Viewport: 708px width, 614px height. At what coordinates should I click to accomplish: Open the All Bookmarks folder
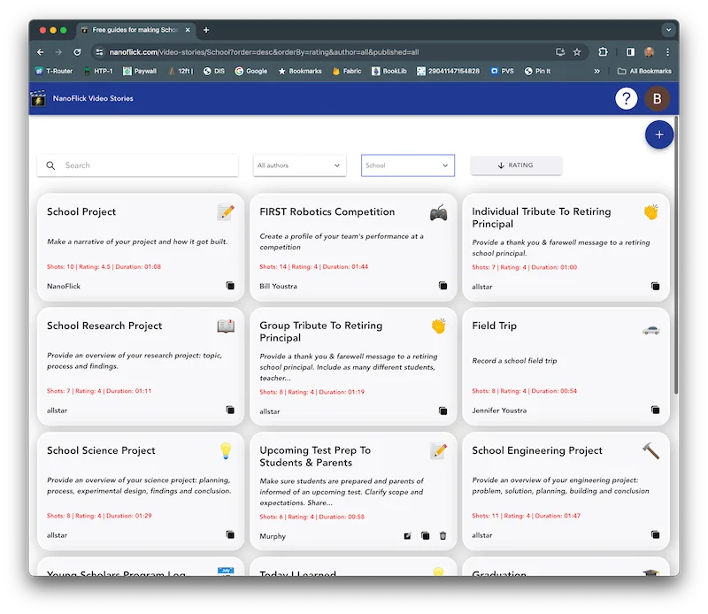(x=644, y=72)
